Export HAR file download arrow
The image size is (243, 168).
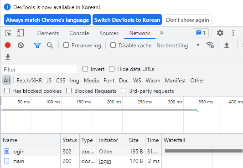pos(8,57)
